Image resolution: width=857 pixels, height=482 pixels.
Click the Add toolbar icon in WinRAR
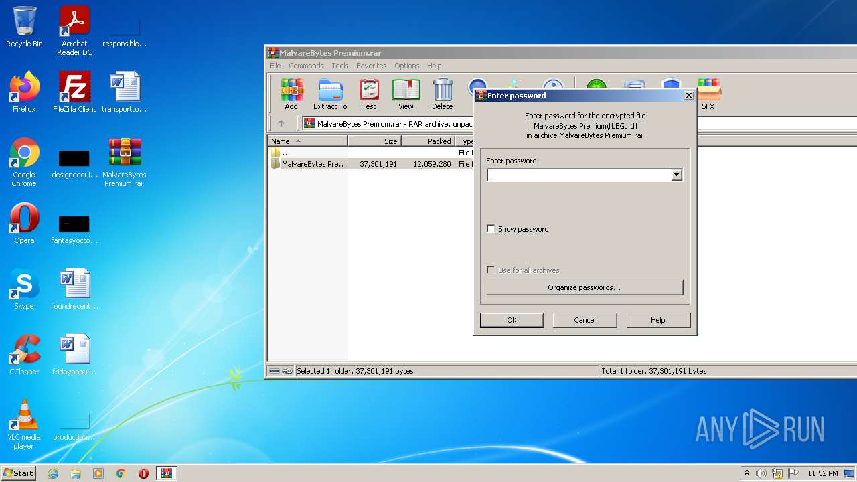click(291, 94)
